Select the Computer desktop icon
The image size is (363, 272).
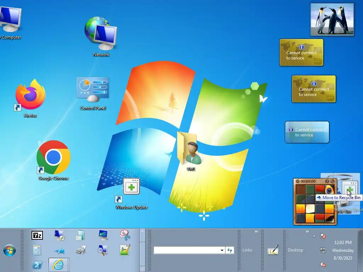10,23
